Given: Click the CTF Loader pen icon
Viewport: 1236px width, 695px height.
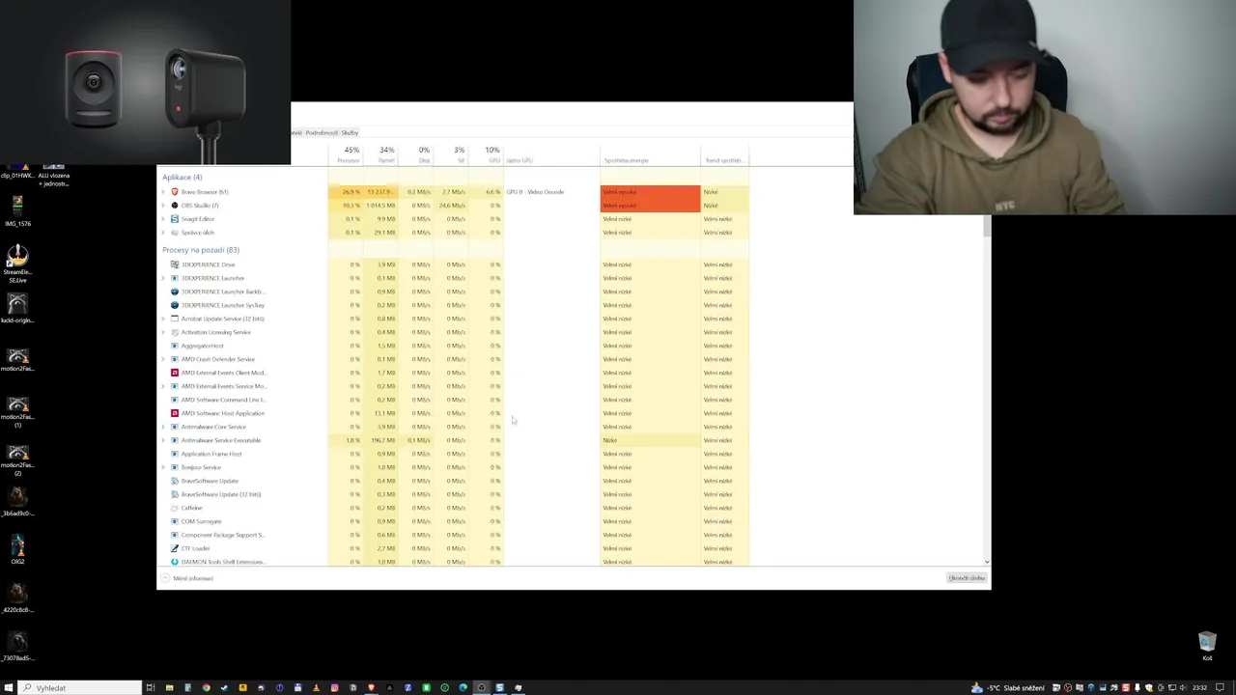Looking at the screenshot, I should tap(175, 548).
